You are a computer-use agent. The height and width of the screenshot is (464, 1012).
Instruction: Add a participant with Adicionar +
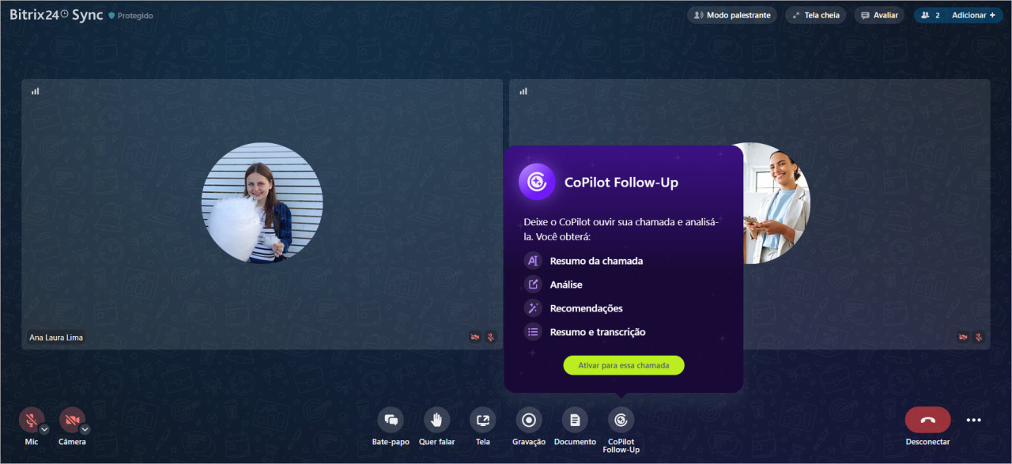point(973,15)
